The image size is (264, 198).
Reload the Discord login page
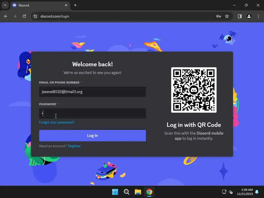[24, 16]
